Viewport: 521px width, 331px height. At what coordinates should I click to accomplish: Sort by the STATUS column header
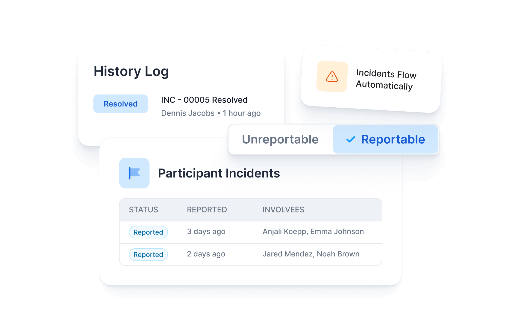pyautogui.click(x=143, y=210)
